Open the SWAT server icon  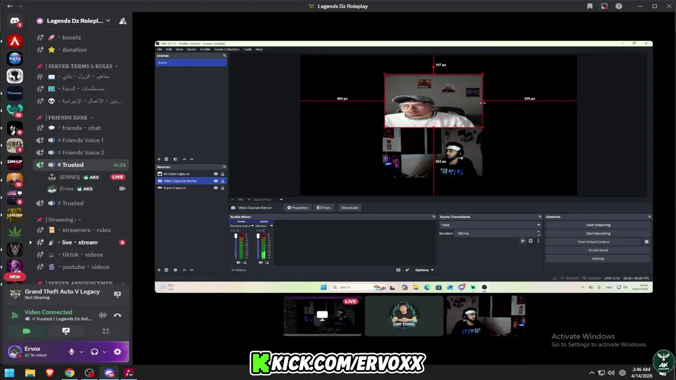15,145
